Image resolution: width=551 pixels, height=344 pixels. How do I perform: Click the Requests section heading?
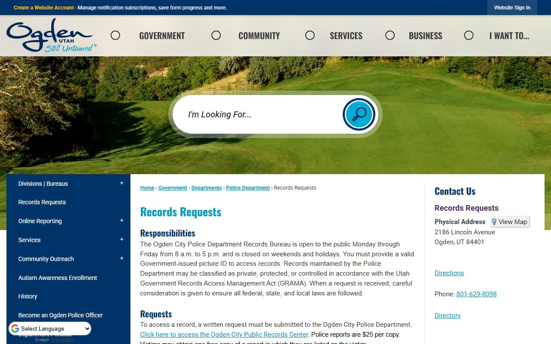click(156, 314)
